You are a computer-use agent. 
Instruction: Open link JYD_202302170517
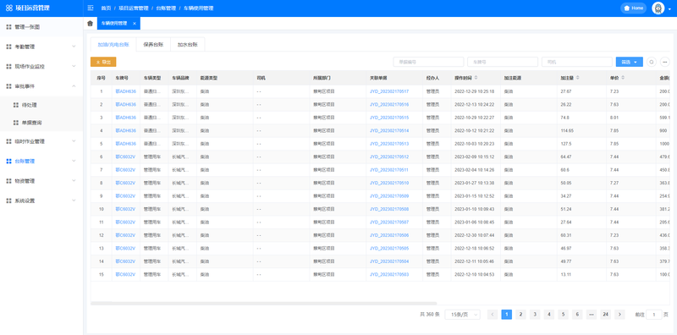(x=389, y=91)
